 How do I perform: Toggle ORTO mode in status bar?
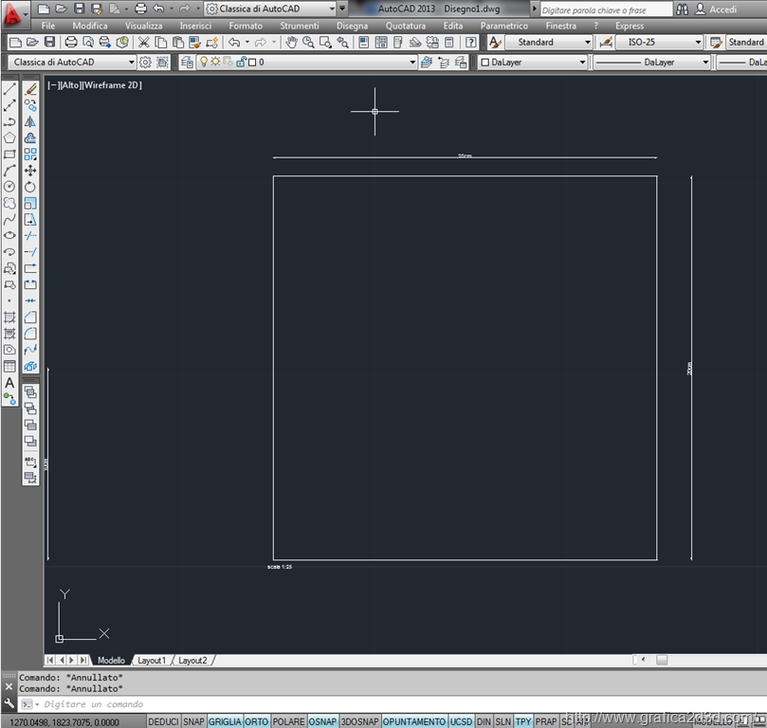tap(256, 721)
